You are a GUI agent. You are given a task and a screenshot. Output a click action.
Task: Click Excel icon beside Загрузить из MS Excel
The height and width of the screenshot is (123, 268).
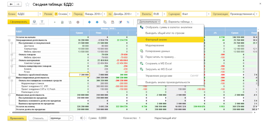[141, 69]
